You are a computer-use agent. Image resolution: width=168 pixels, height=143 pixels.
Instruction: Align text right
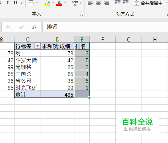coord(106,3)
